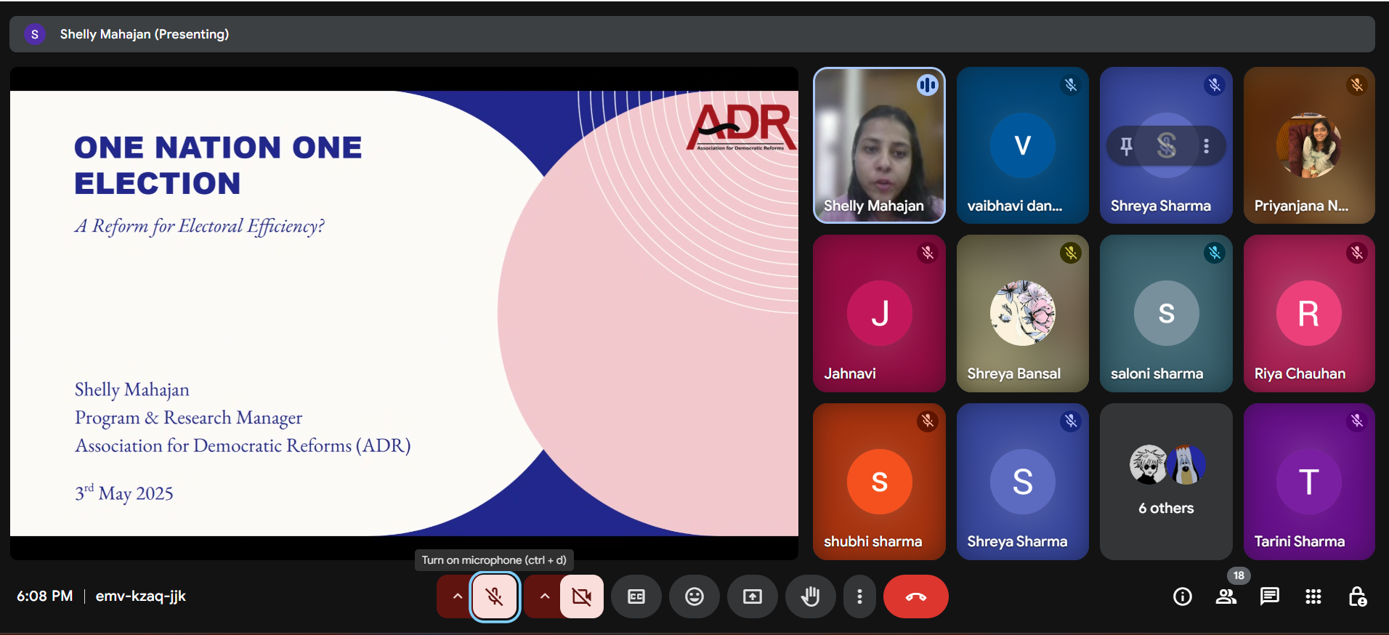Click the Present now screen-share icon
The width and height of the screenshot is (1389, 635).
(753, 596)
